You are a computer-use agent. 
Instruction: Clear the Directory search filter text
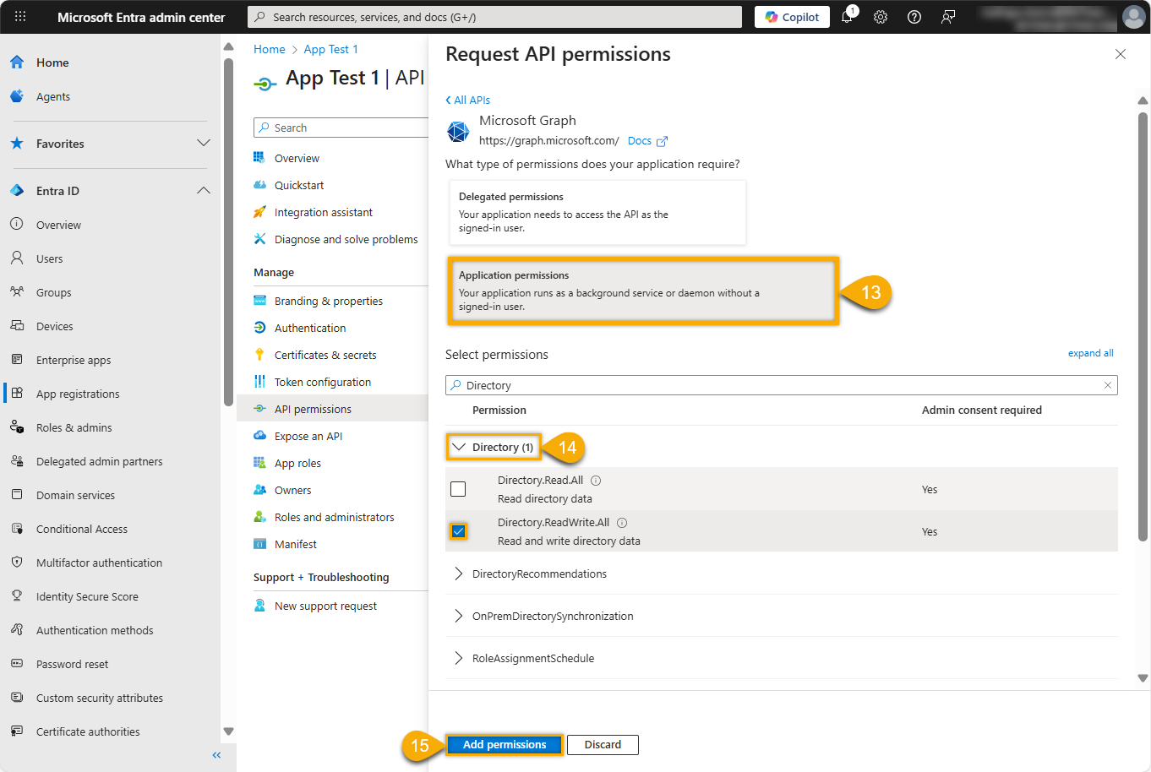click(1107, 385)
